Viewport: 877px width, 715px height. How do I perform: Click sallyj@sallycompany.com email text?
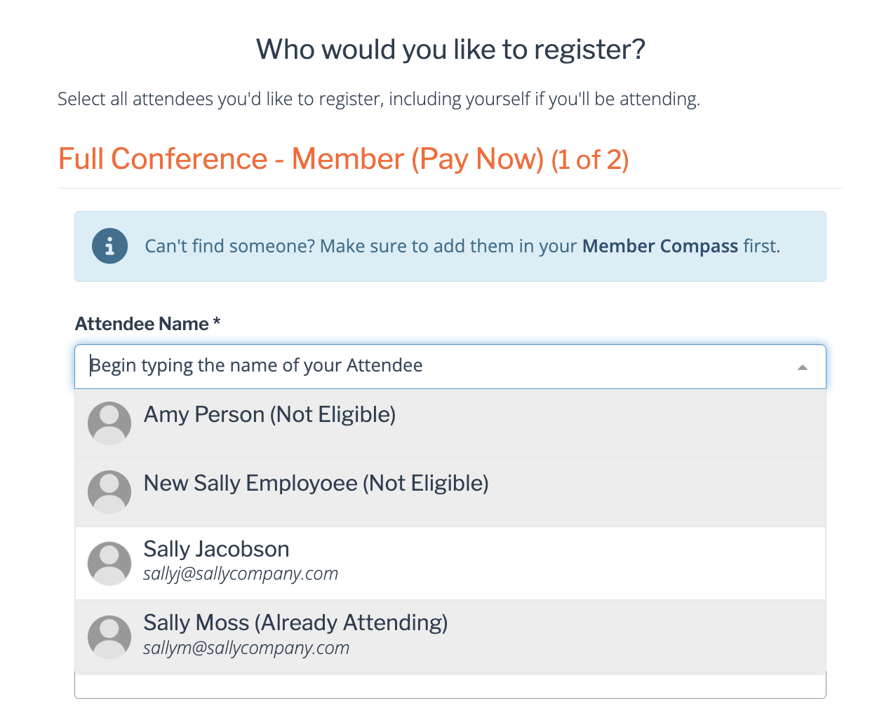click(241, 573)
